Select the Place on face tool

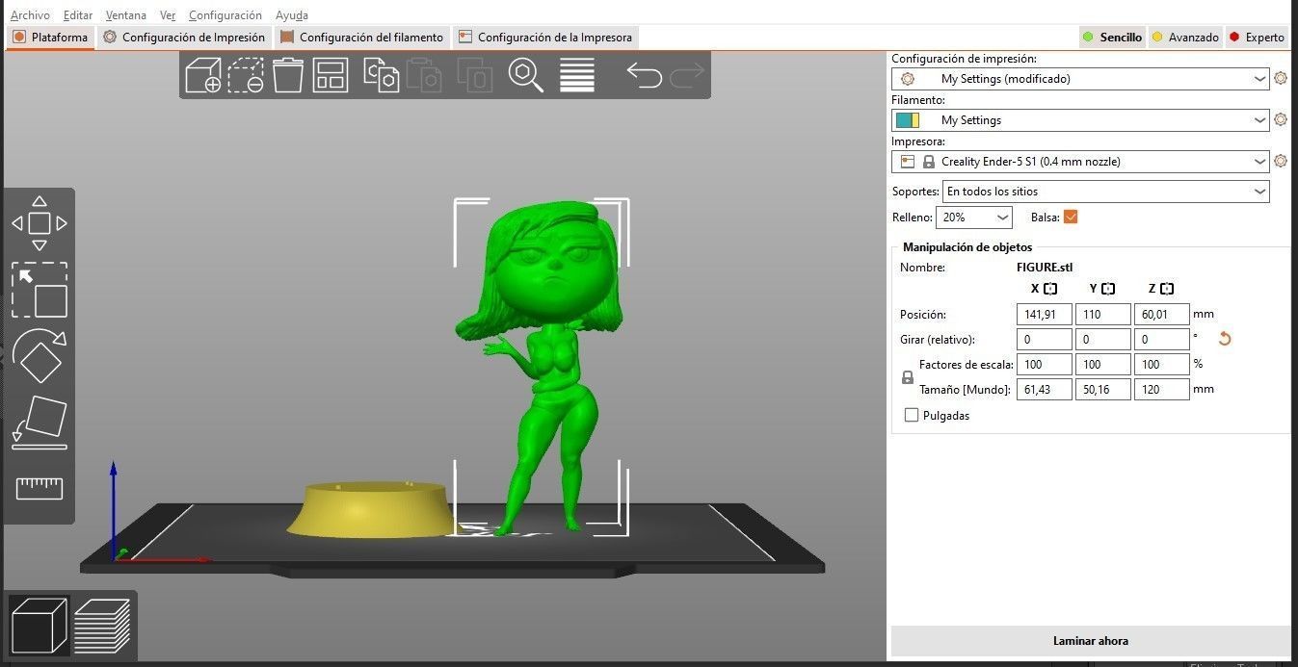click(x=40, y=423)
